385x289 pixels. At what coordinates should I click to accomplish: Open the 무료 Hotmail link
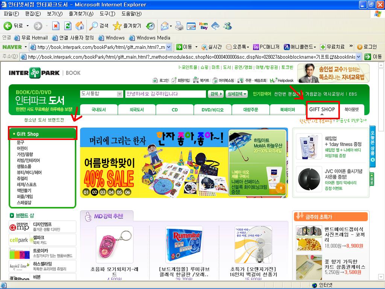(x=31, y=38)
